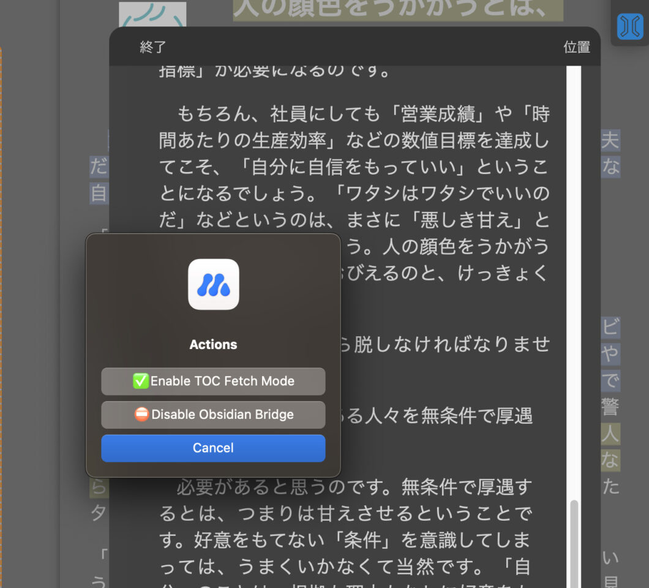Cancel the Actions dialog
The width and height of the screenshot is (649, 588).
(213, 448)
